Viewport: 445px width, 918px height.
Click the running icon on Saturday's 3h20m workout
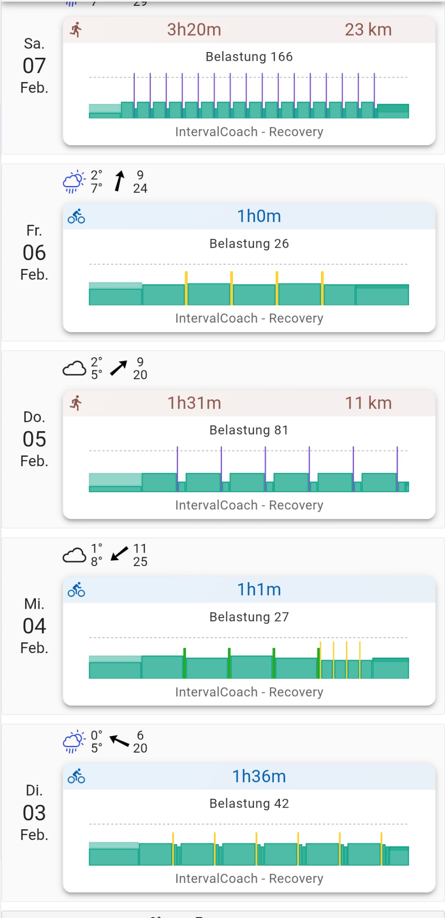pyautogui.click(x=76, y=30)
